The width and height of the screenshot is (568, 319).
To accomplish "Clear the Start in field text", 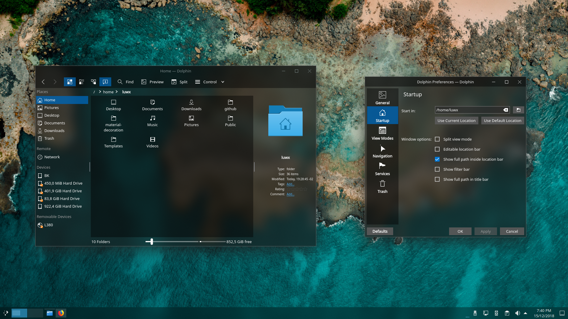I will tap(506, 110).
